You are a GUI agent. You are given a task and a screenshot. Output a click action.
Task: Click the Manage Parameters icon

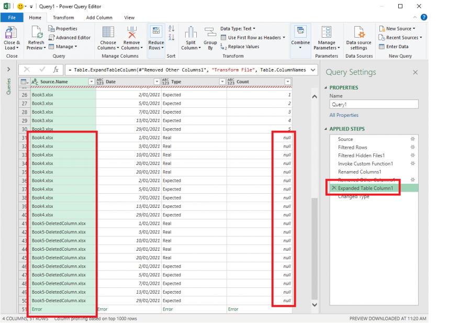click(x=327, y=33)
